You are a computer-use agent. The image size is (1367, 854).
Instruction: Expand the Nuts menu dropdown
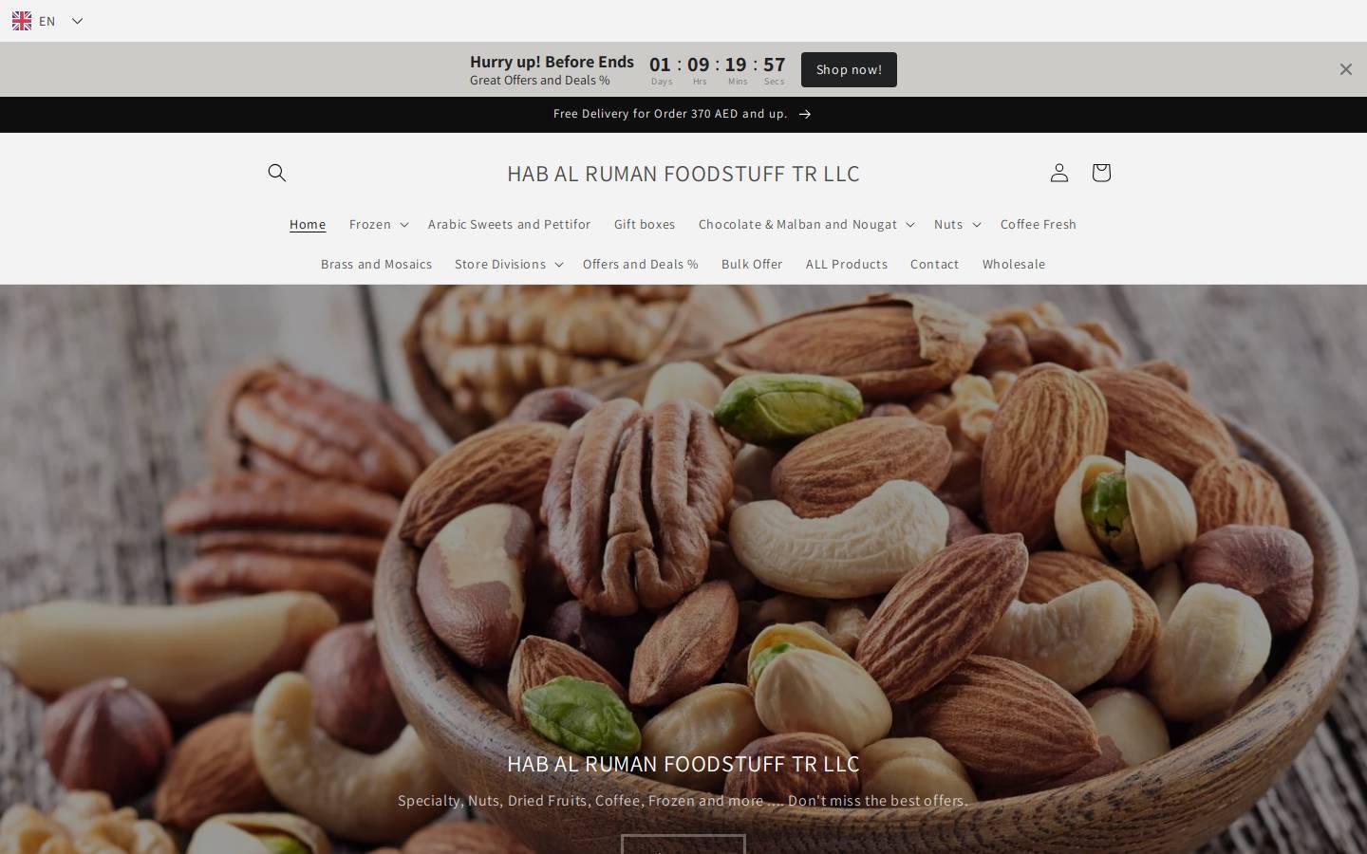click(x=957, y=224)
